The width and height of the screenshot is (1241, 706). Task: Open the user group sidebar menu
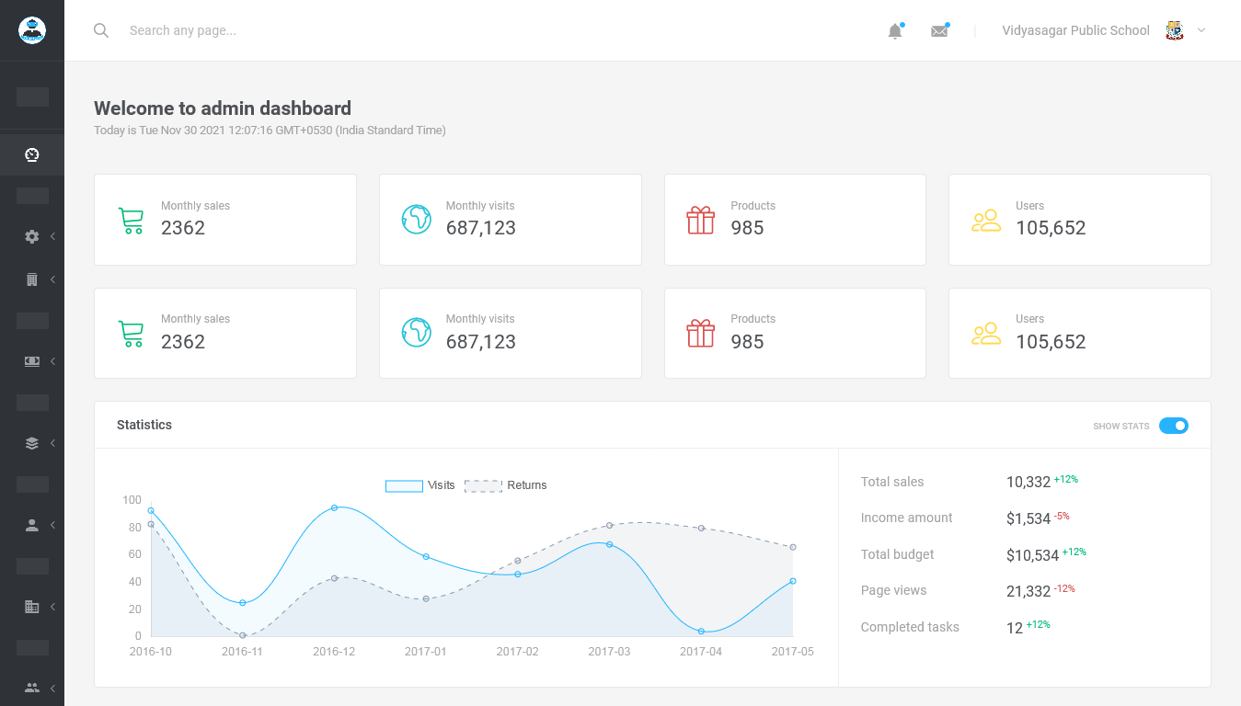coord(32,688)
